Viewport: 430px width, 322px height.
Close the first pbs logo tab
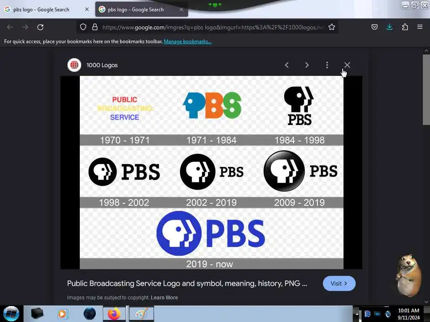(87, 9)
